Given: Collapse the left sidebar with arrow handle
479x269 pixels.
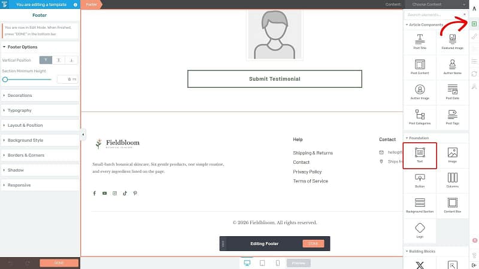Looking at the screenshot, I should tap(83, 134).
